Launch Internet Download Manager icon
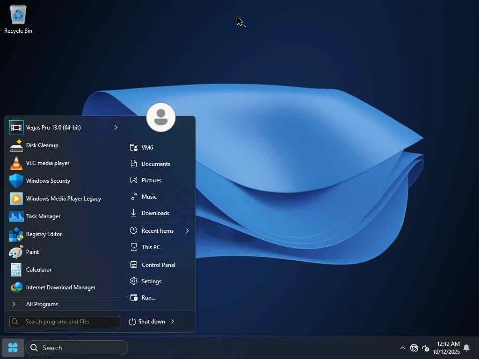479x359 pixels. click(16, 287)
